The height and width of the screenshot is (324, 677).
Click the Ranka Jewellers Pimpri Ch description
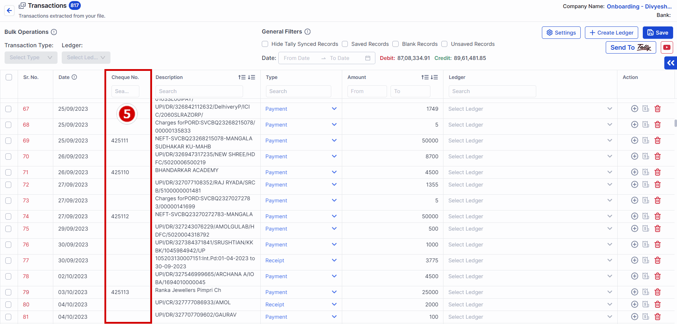[x=188, y=290]
